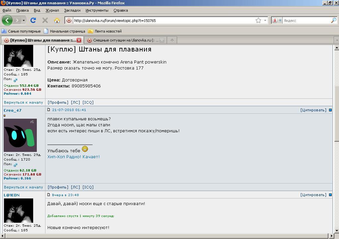Open the Yandex search engine dropdown

276,20
